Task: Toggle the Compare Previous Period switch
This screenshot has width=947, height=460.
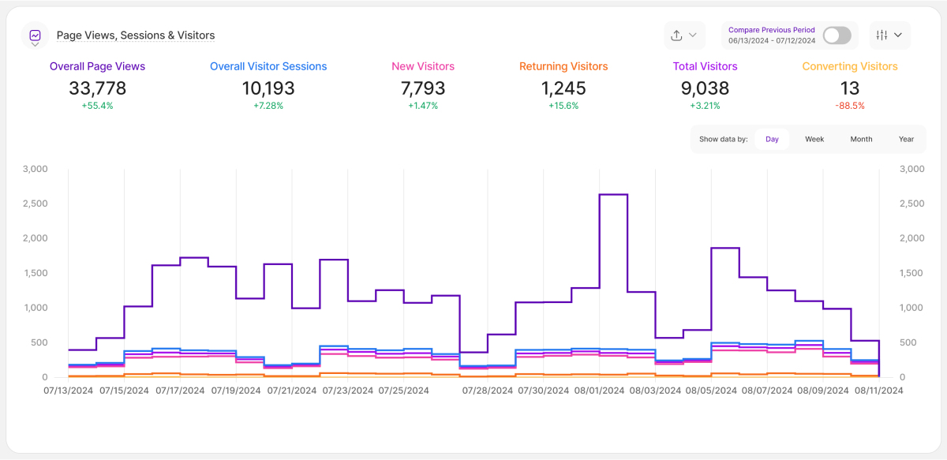Action: tap(837, 36)
